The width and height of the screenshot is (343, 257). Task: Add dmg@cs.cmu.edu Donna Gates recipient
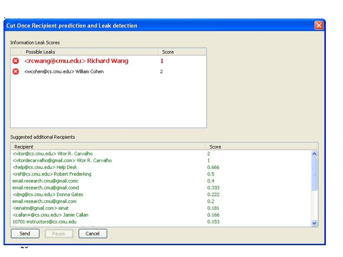161,194
